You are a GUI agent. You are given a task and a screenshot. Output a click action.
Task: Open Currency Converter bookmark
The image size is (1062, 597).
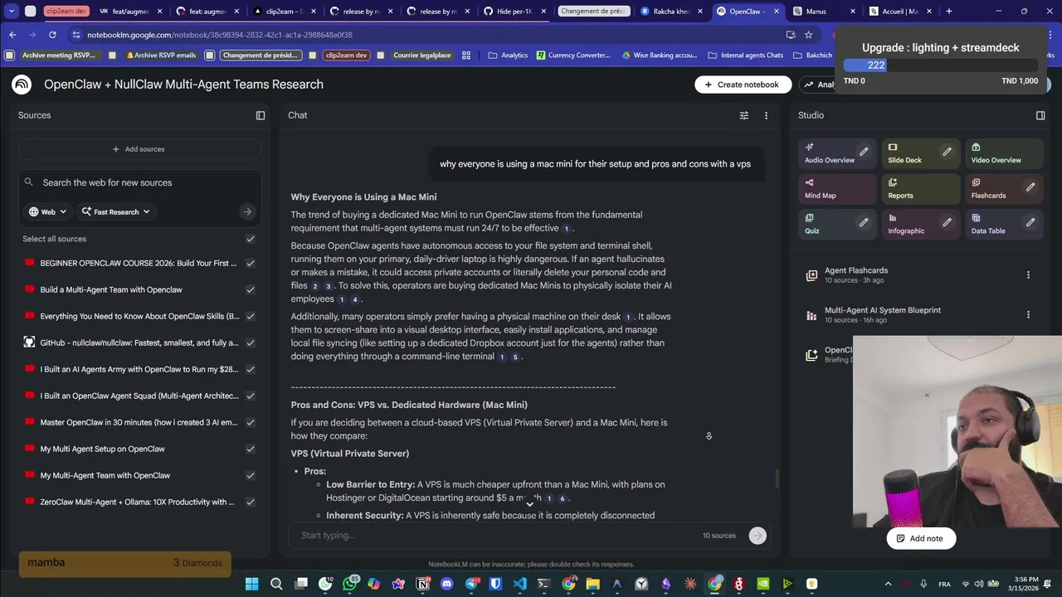(x=573, y=56)
